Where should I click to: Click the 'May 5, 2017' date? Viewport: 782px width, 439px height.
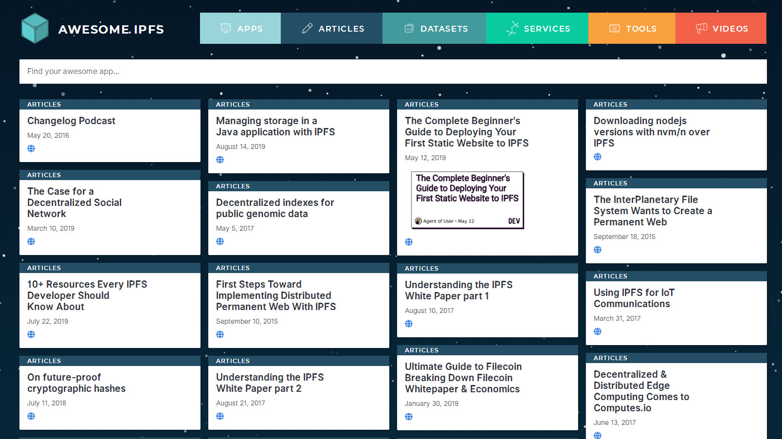click(x=235, y=228)
